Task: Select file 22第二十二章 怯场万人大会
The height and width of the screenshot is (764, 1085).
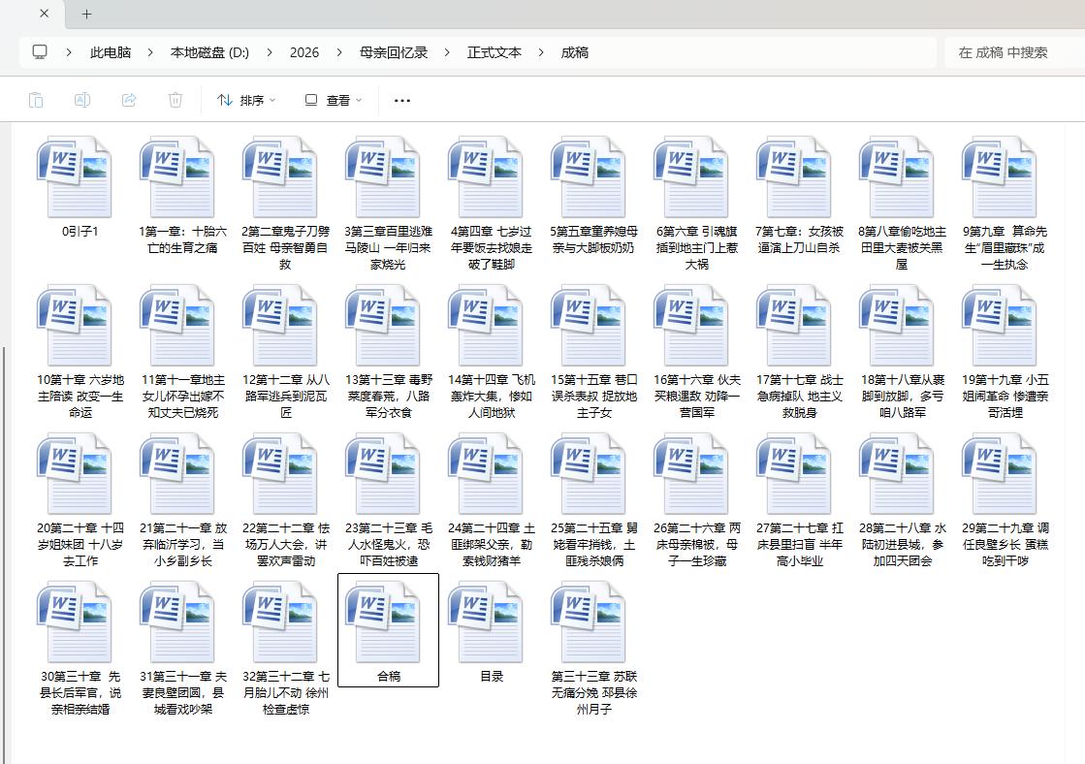Action: click(286, 499)
